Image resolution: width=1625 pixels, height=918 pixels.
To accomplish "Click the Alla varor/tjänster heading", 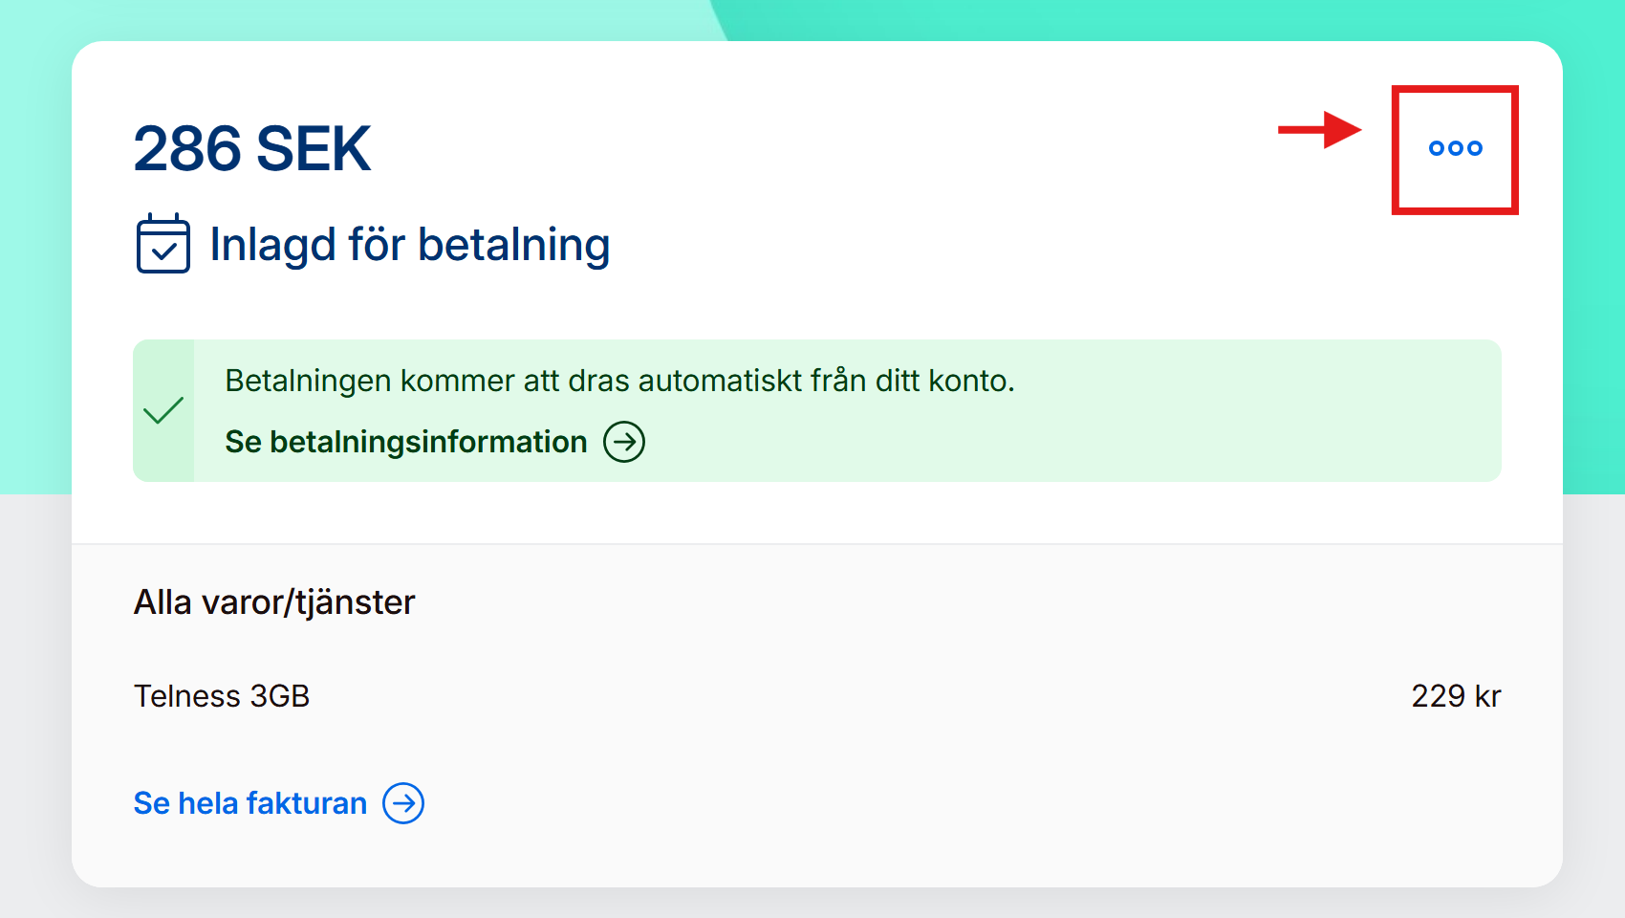I will click(x=274, y=602).
